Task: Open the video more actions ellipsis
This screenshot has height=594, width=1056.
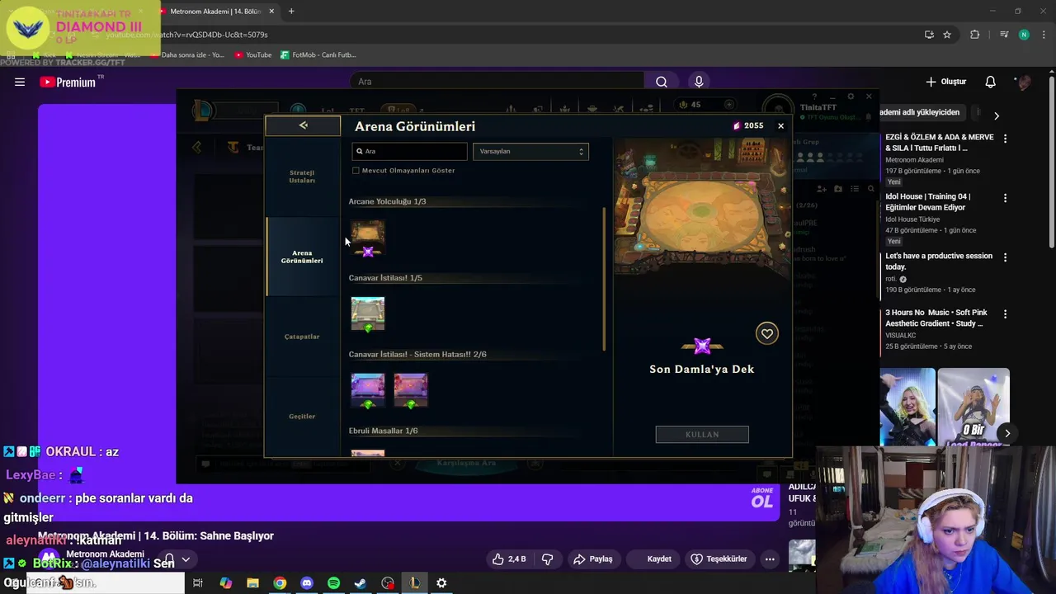Action: [x=770, y=559]
